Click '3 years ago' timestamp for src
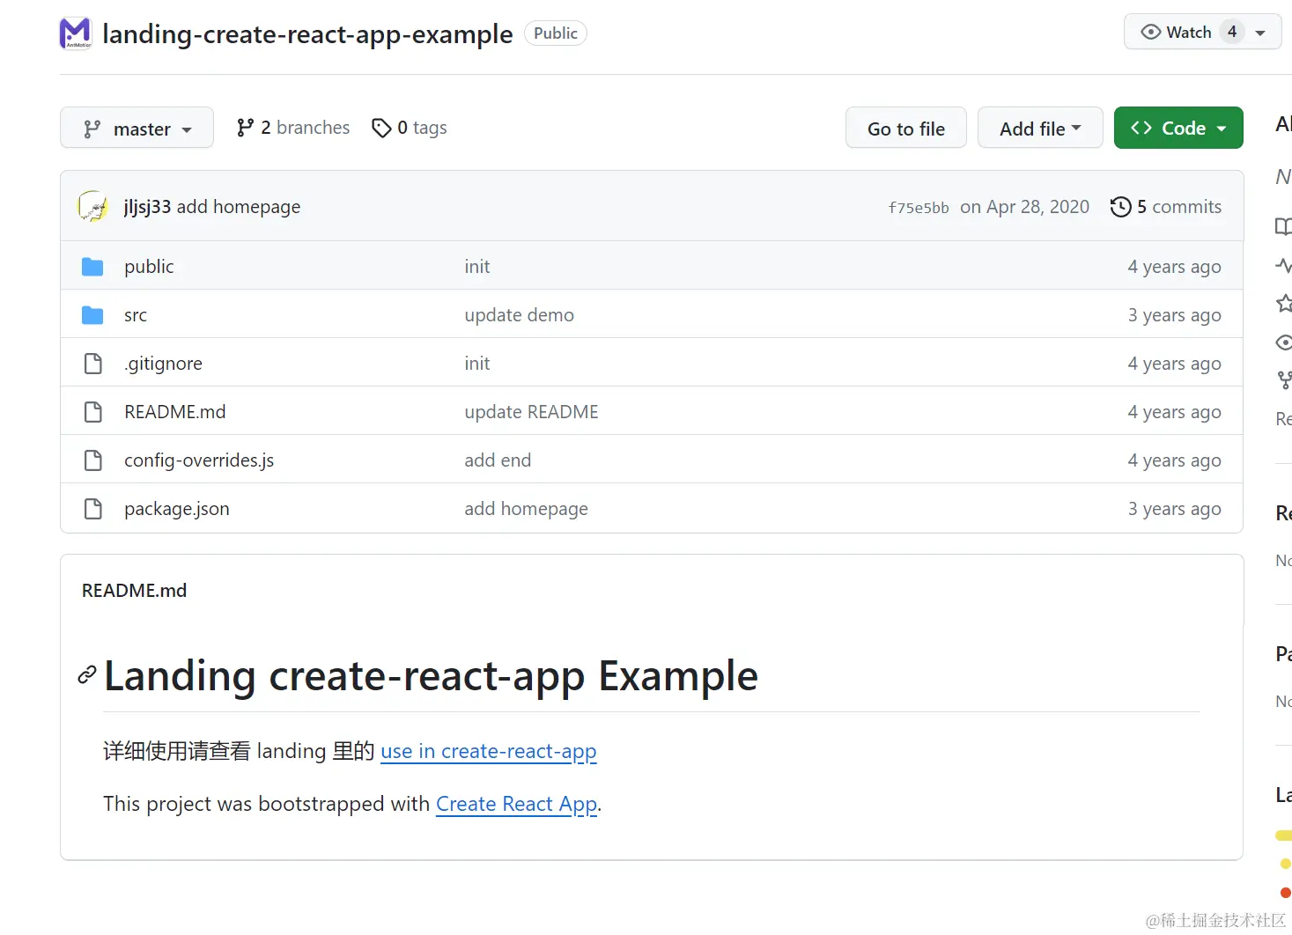 1174,315
